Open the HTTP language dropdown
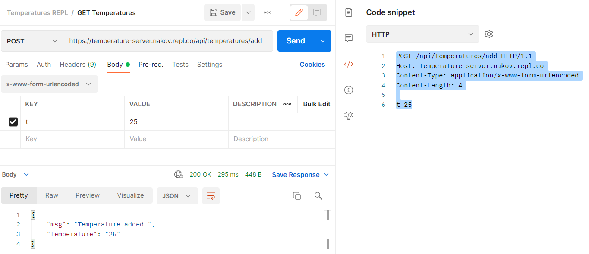Screen dimensions: 589x254 coord(422,34)
